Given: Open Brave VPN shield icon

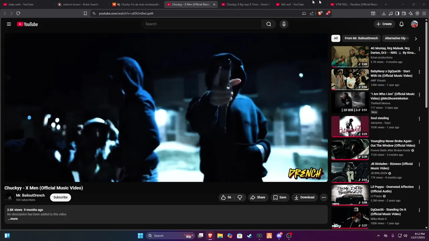Looking at the screenshot, I should coord(417,13).
